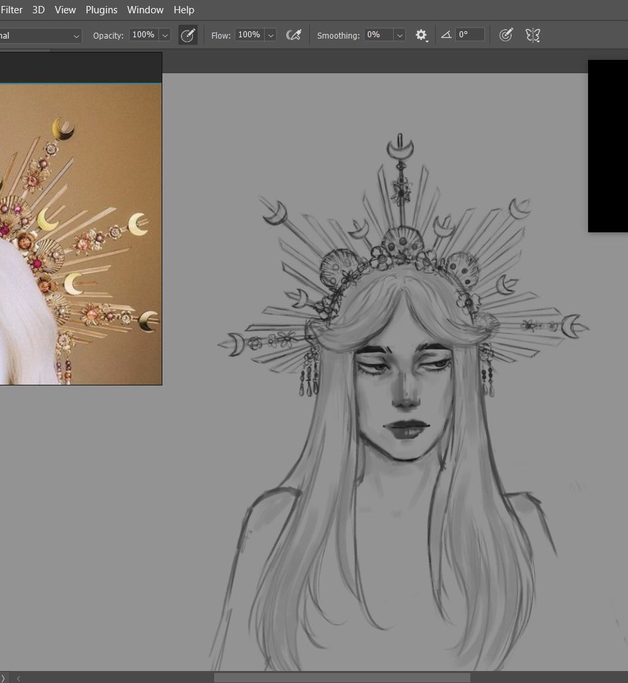Expand the Opacity slider dropdown arrow
This screenshot has width=628, height=683.
point(165,35)
